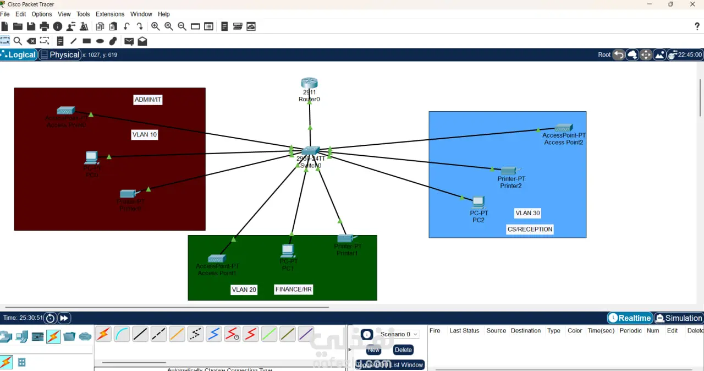This screenshot has width=704, height=371.
Task: Save the network with the floppy icon
Action: coord(31,26)
